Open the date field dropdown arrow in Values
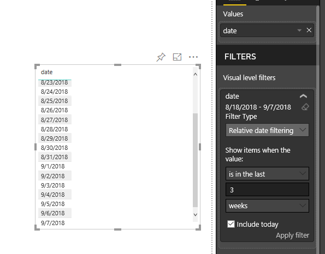This screenshot has height=254, width=325. (x=299, y=31)
